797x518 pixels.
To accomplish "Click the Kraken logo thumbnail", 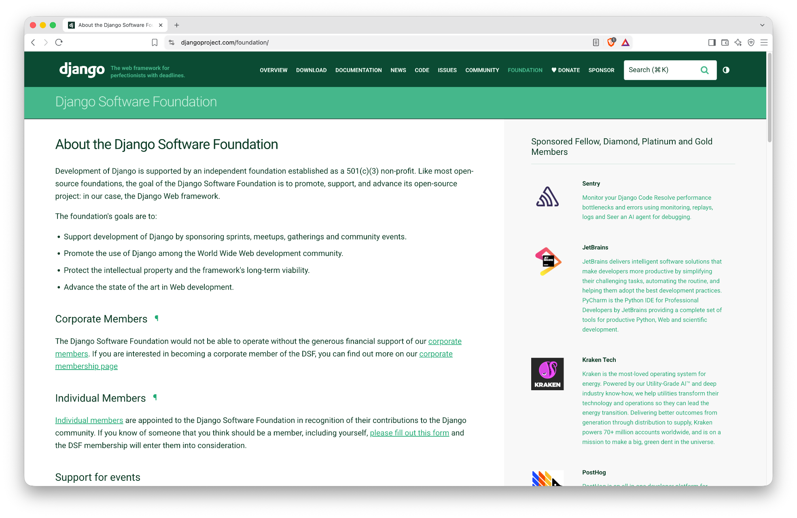I will coord(547,374).
